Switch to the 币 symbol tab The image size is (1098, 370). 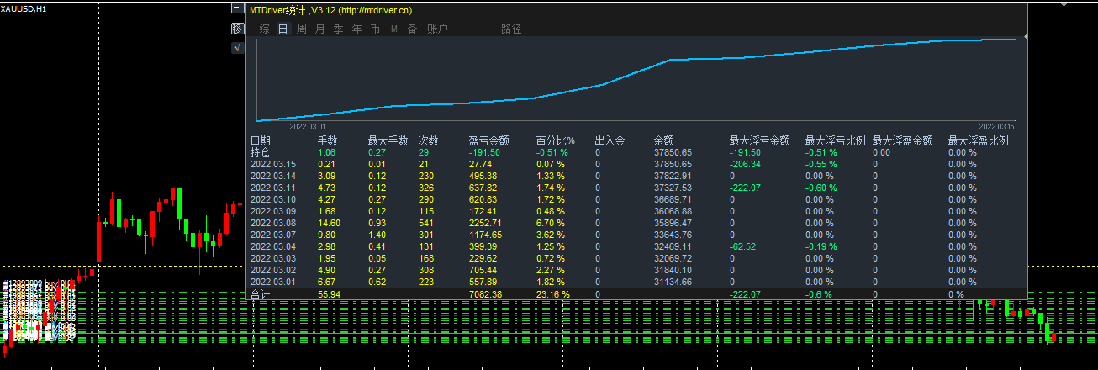375,29
